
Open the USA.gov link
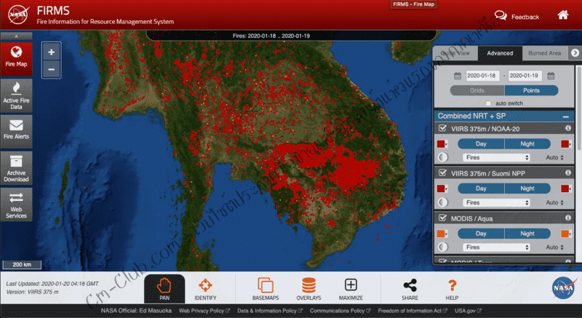click(x=468, y=311)
